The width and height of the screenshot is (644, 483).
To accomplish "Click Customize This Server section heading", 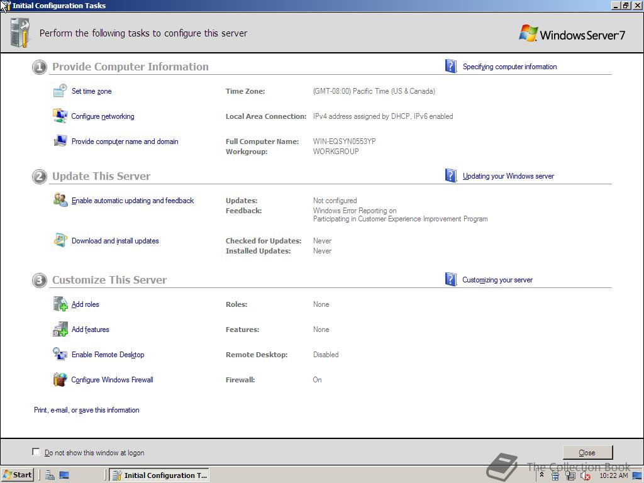I will [x=109, y=280].
